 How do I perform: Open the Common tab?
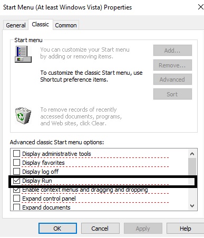(66, 25)
